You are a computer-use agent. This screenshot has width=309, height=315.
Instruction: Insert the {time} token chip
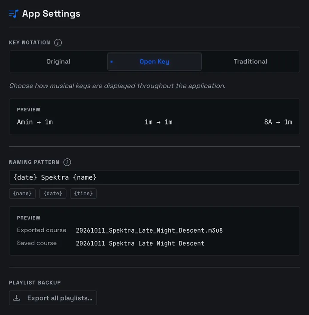83,194
